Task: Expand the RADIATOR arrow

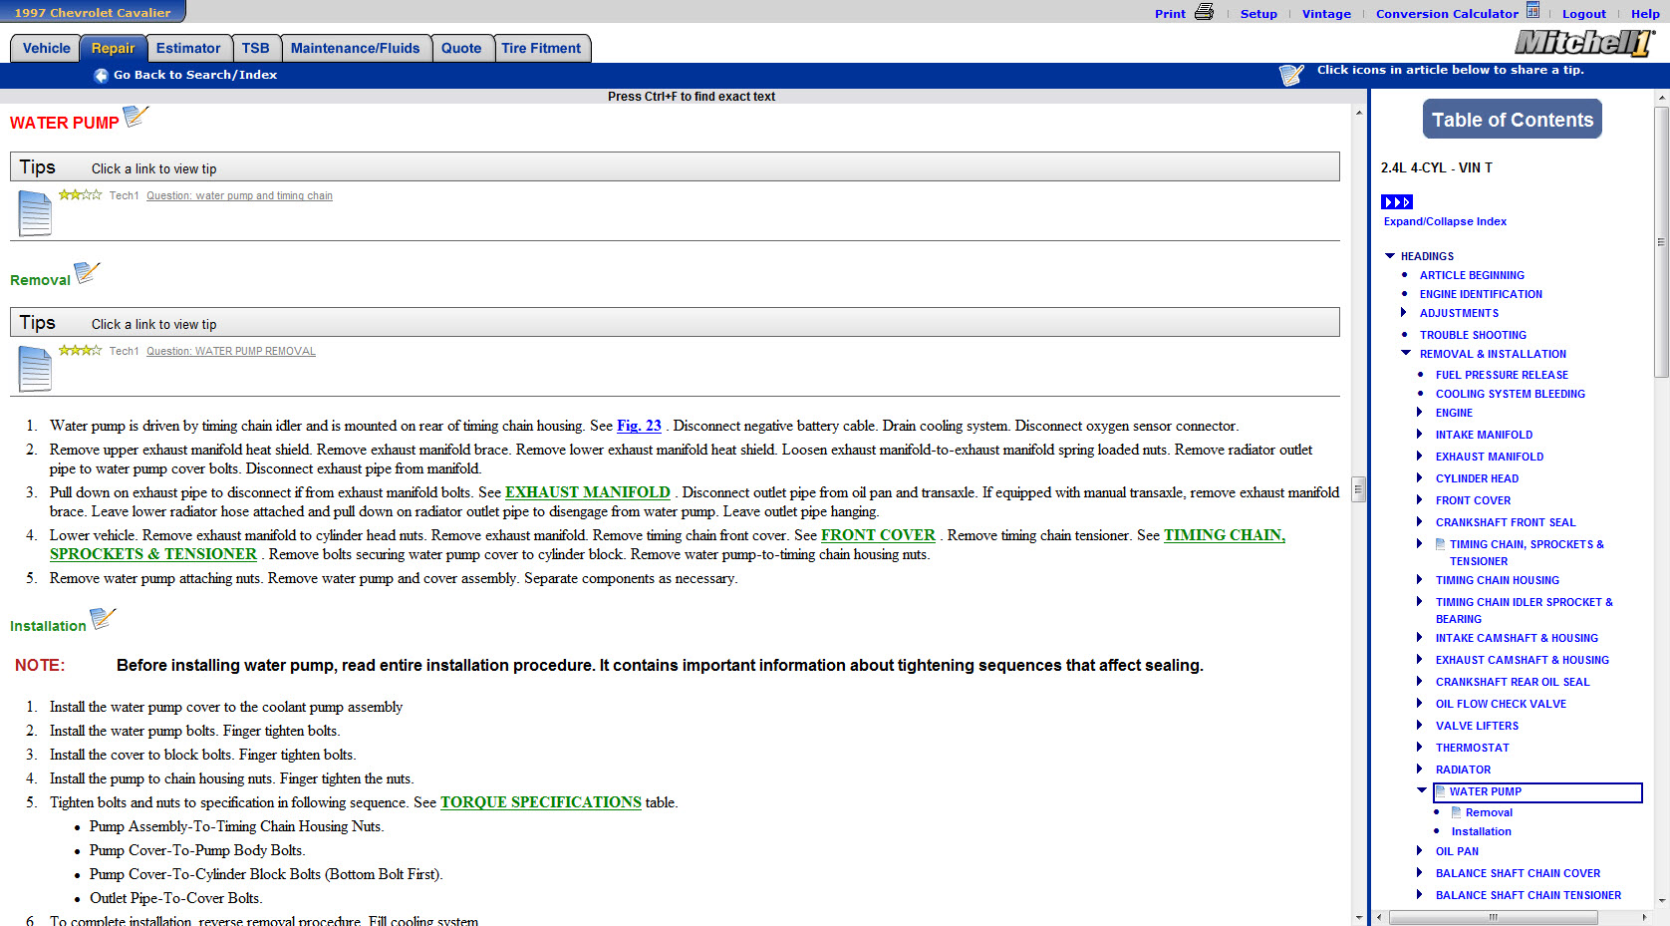Action: [1420, 769]
